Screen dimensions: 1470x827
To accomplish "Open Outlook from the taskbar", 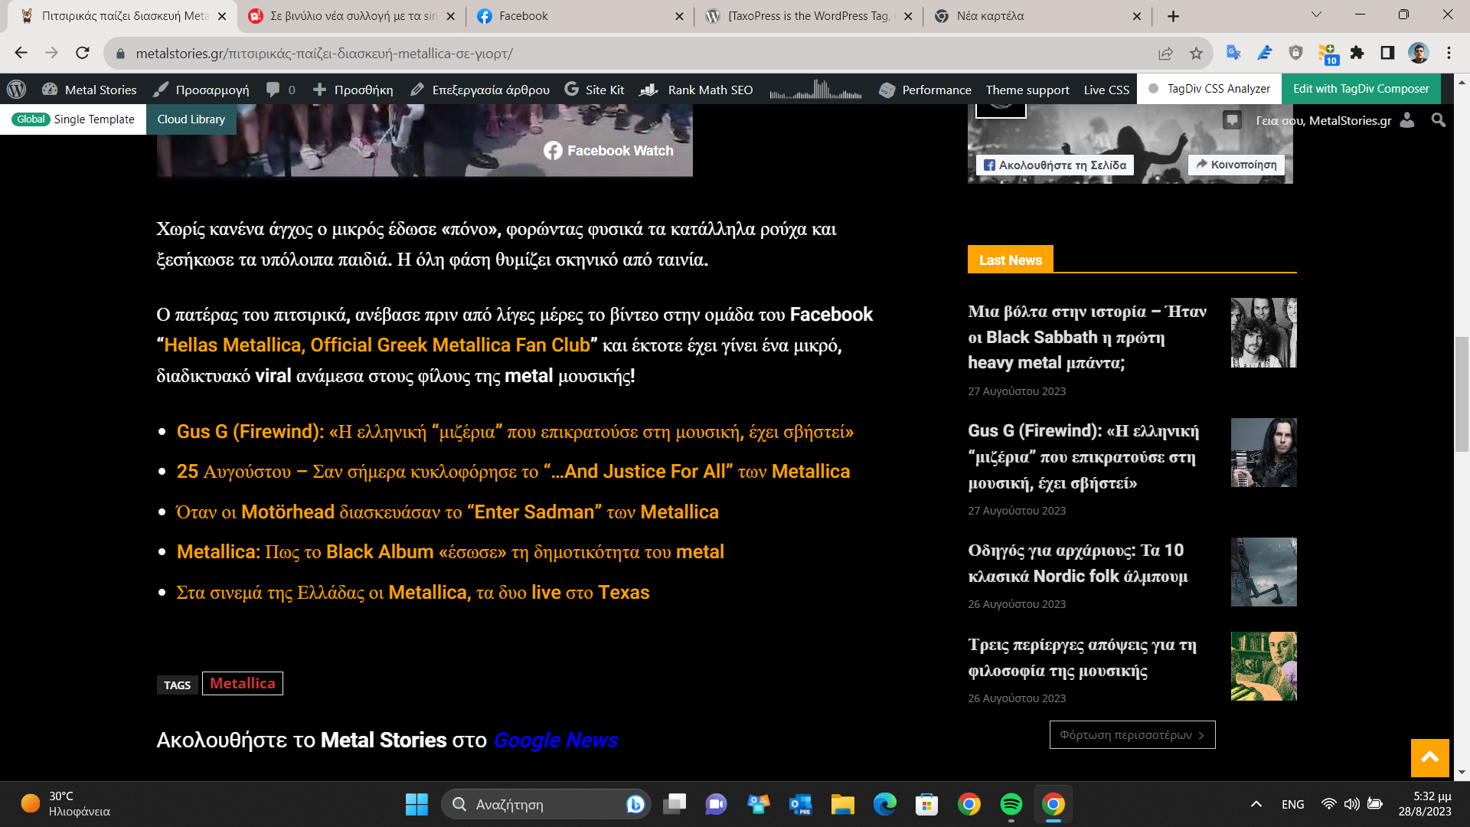I will 800,804.
